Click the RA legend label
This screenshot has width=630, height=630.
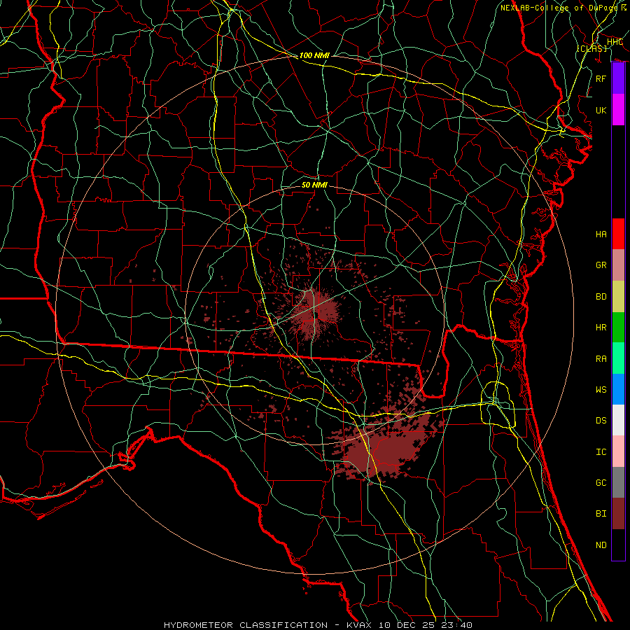click(601, 359)
